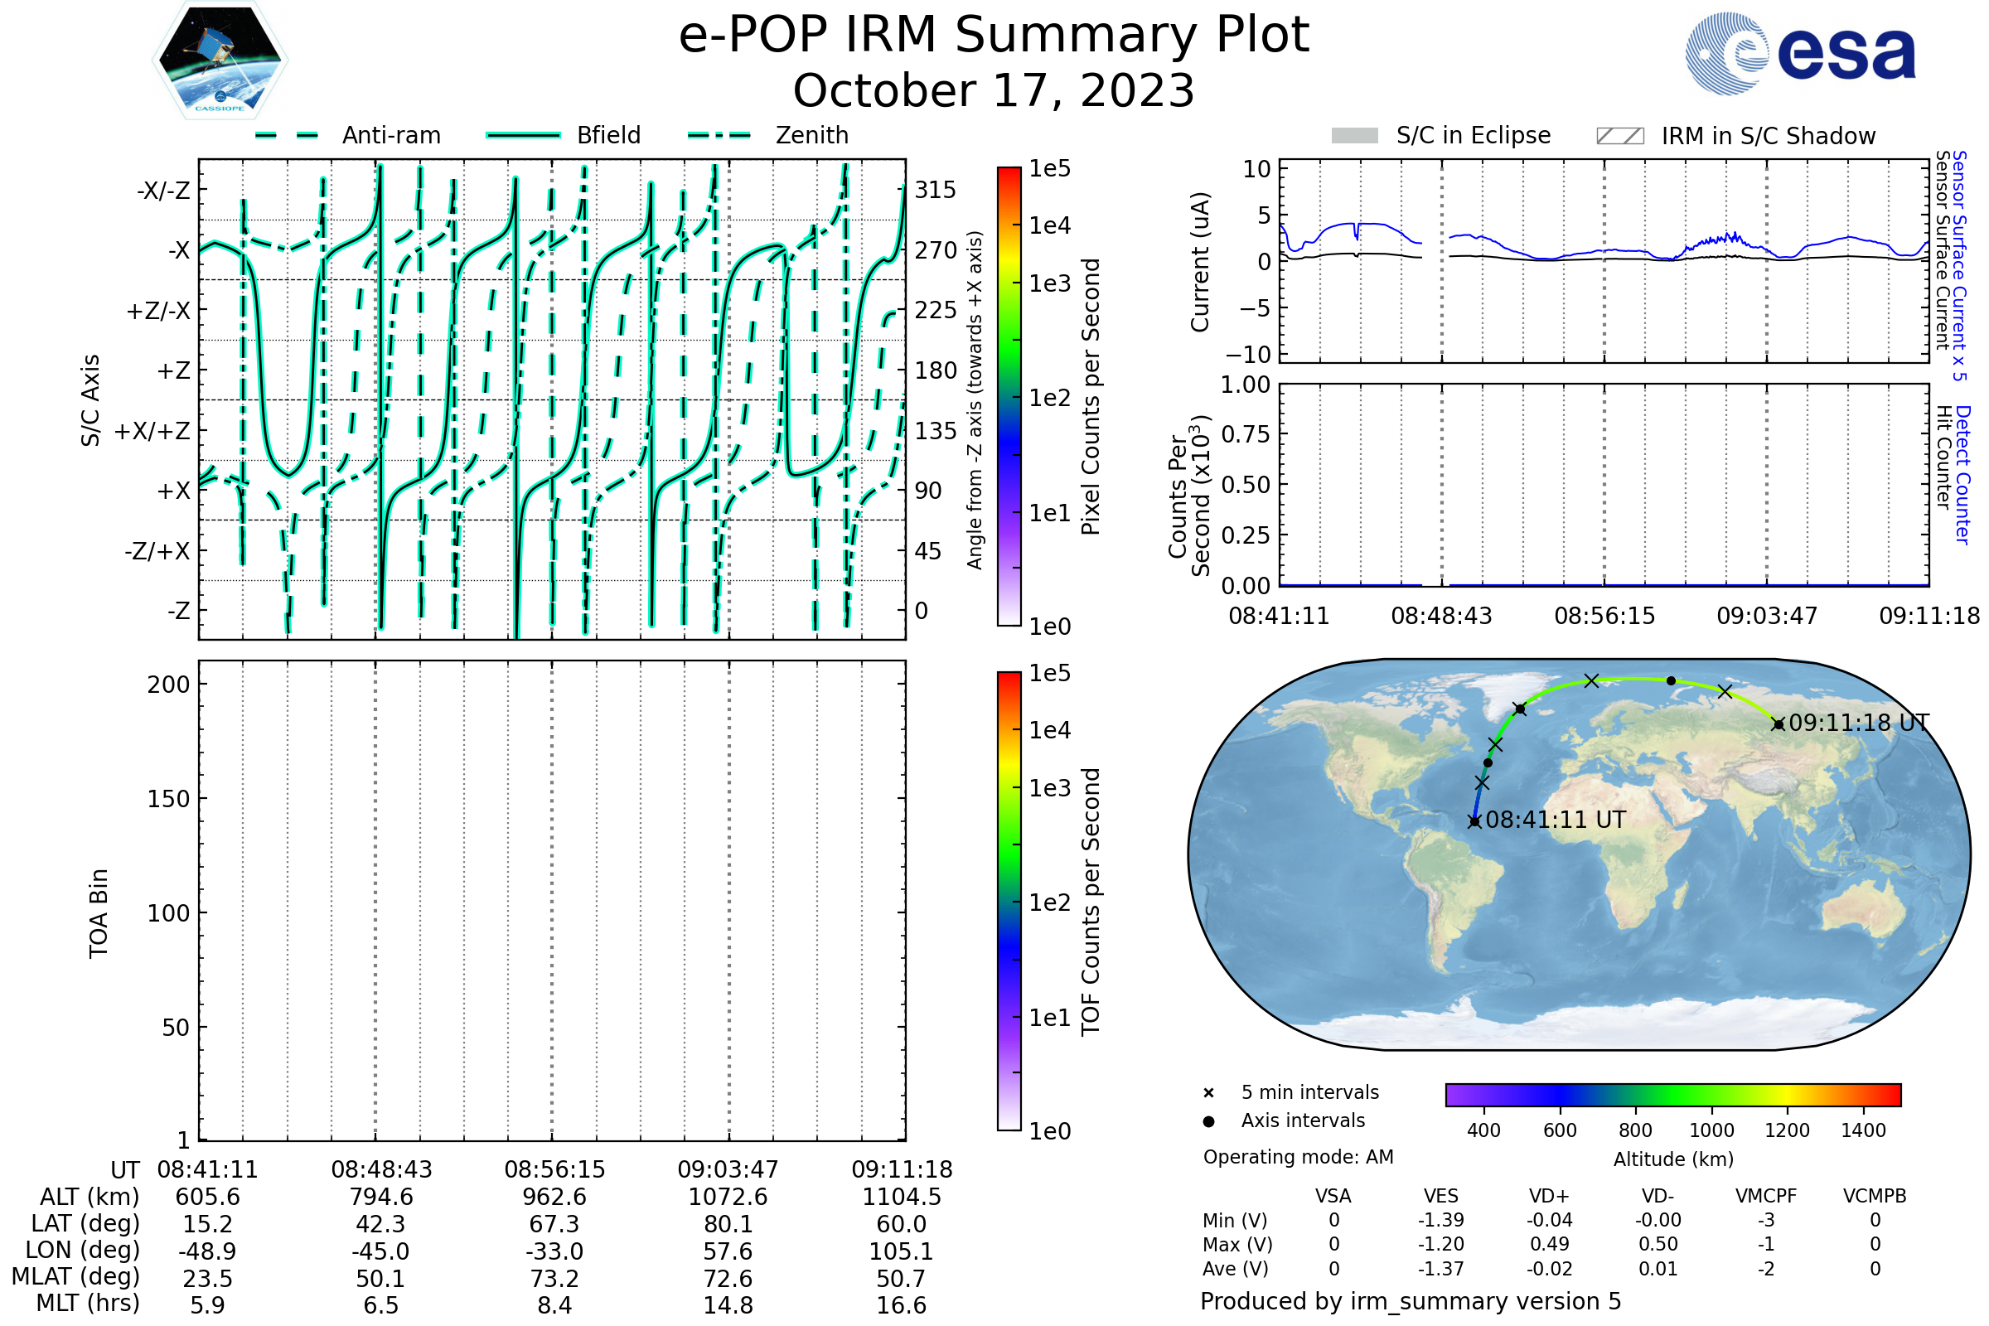This screenshot has height=1326, width=1989.
Task: Click the Operating mode: AM label
Action: tap(1298, 1157)
